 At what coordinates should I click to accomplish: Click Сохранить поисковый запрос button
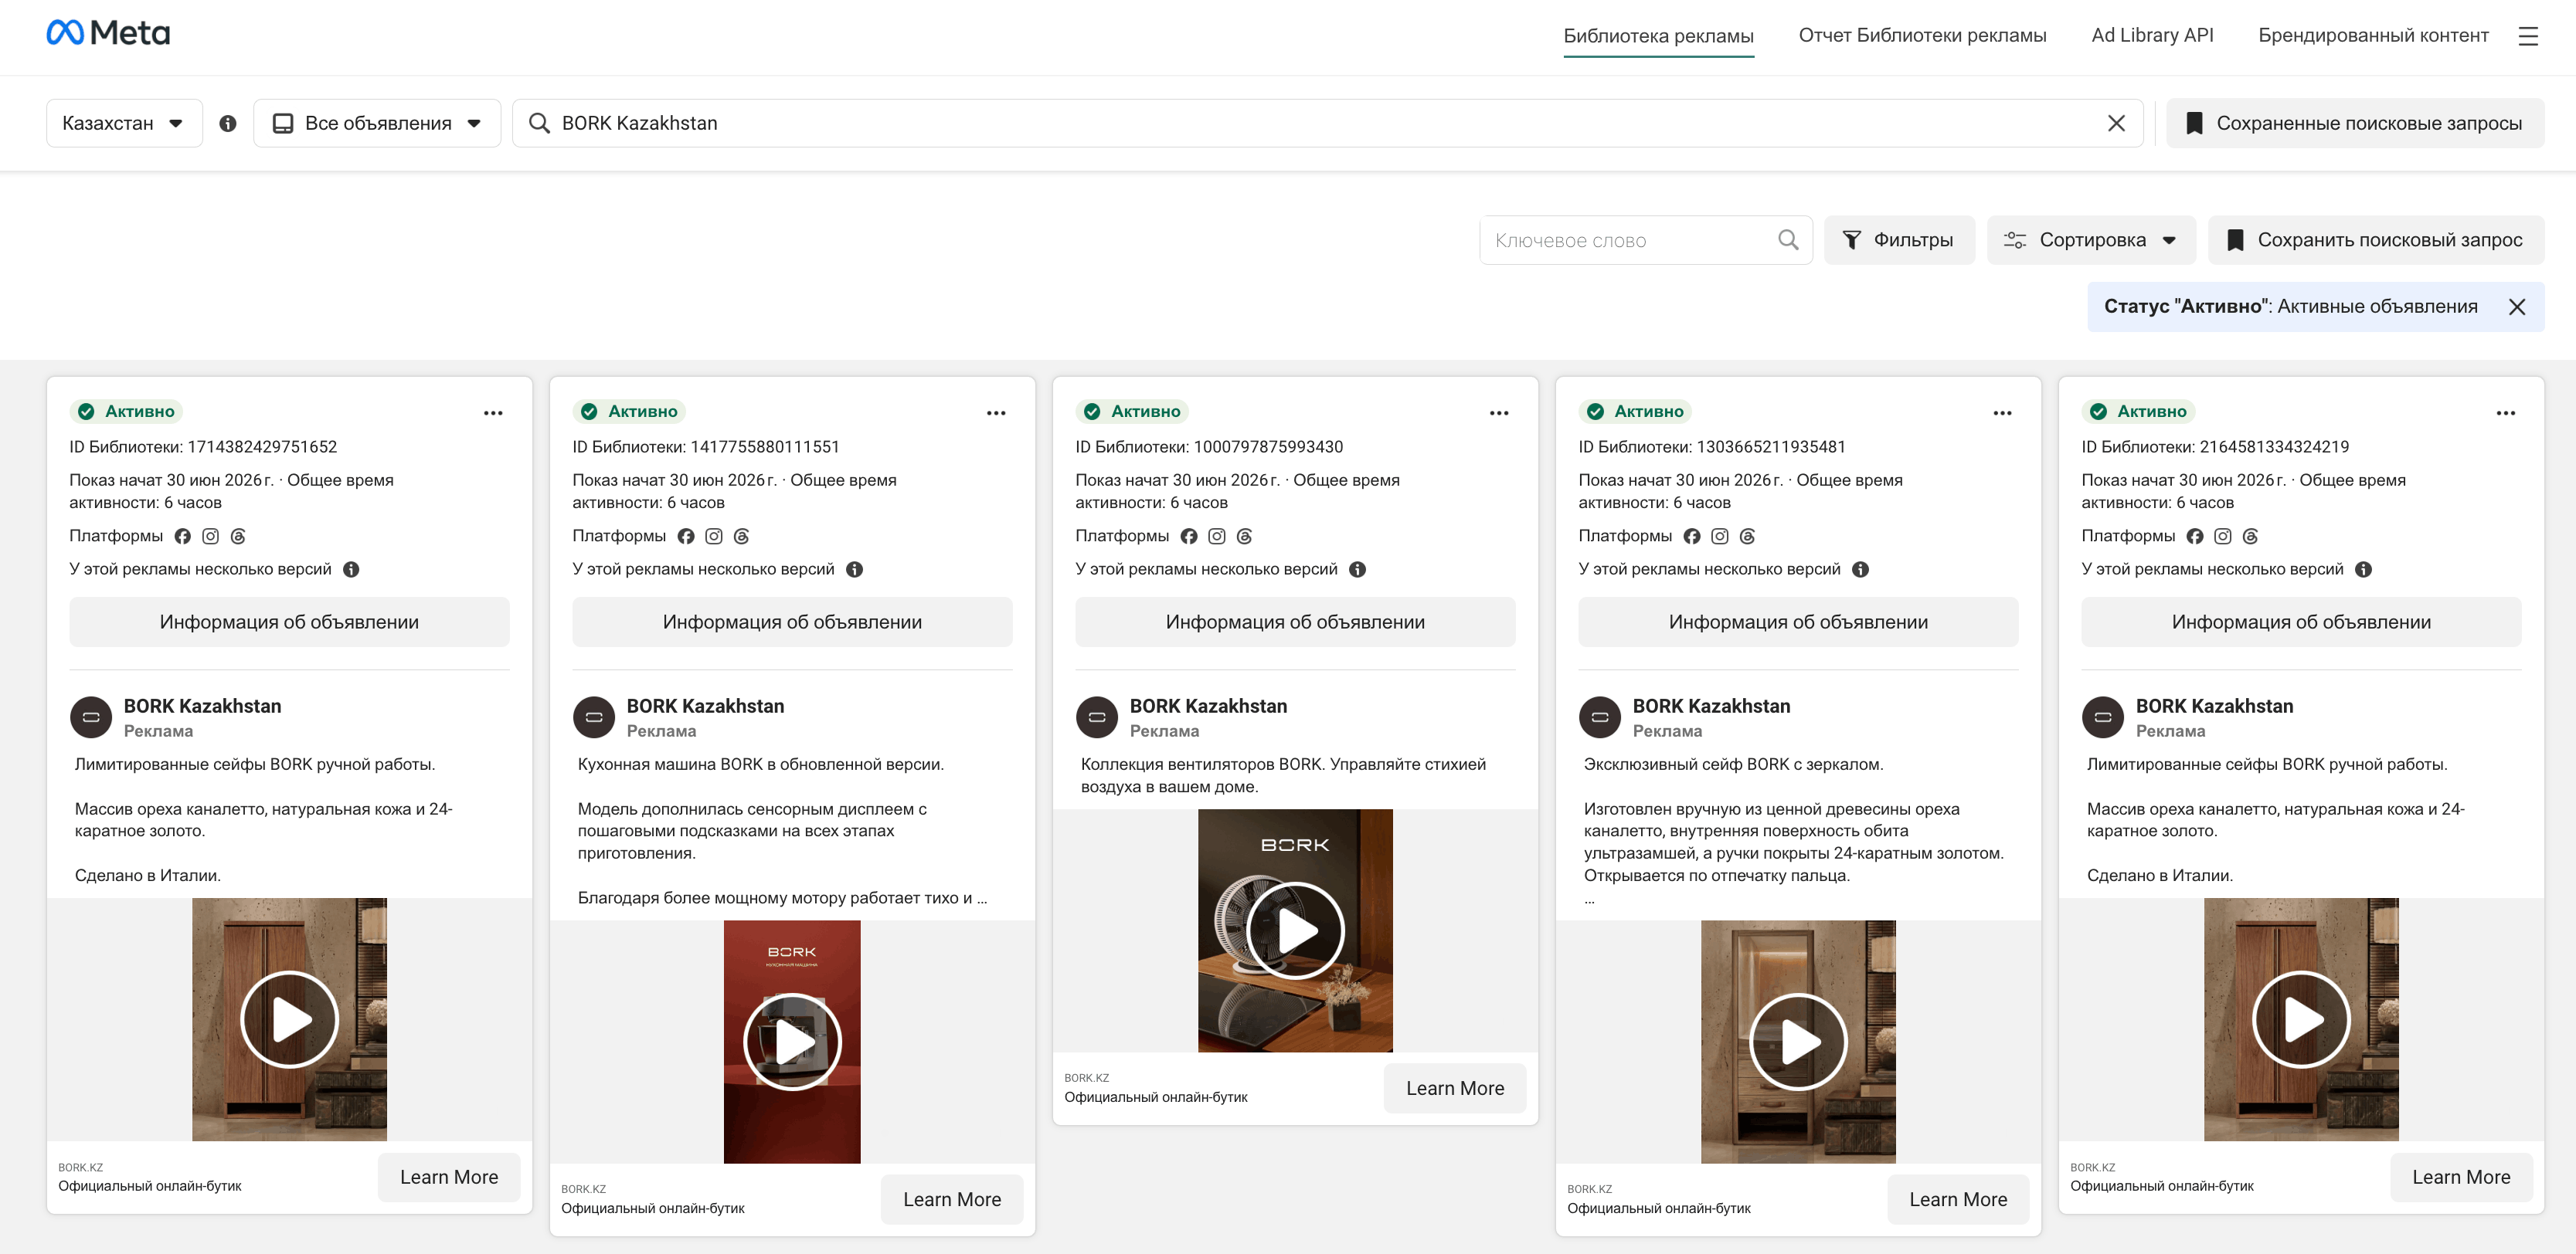(2376, 240)
